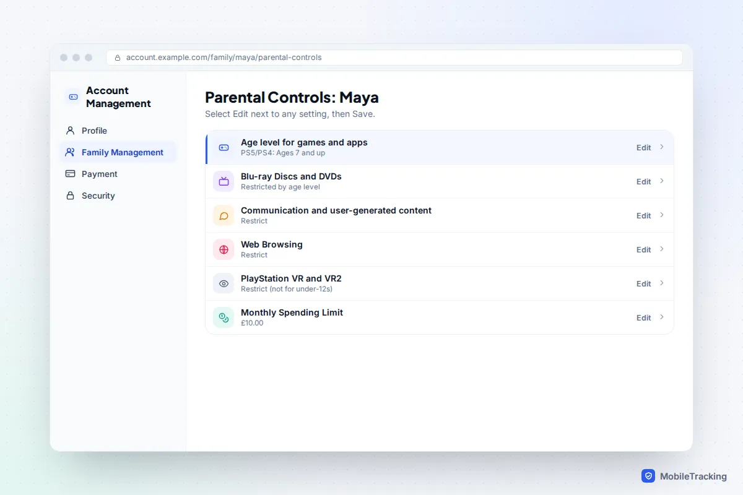Select the 'Restrict (not for under-12s)' value
Image resolution: width=743 pixels, height=495 pixels.
[287, 289]
